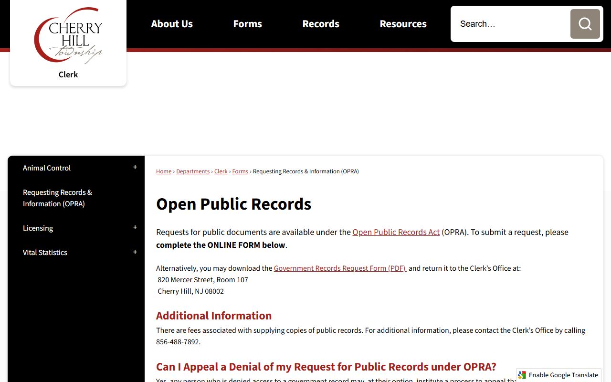Click the appeal denial question heading
611x382 pixels.
(x=326, y=367)
